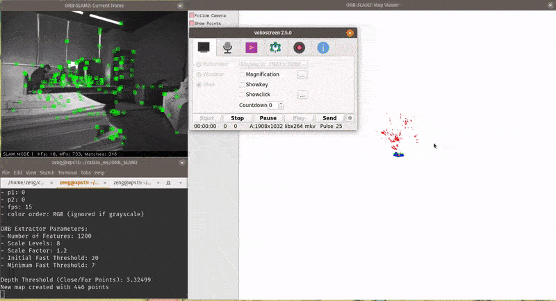This screenshot has width=556, height=301.
Task: Open the Edit menu in terminal
Action: coord(18,172)
